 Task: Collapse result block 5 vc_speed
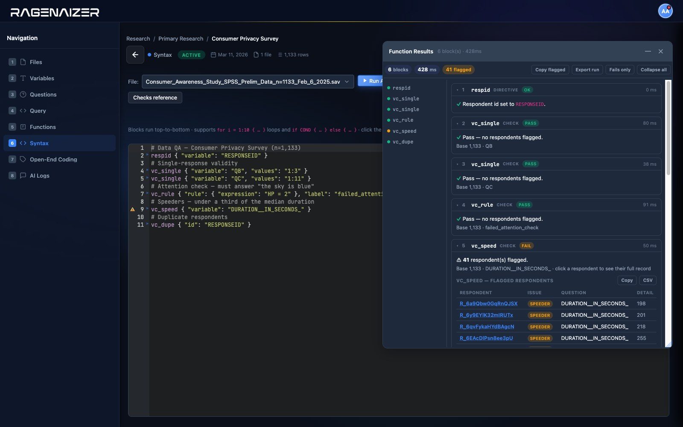[x=458, y=246]
